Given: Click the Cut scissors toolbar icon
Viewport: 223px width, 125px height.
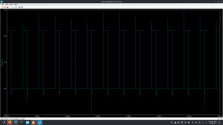Looking at the screenshot, I should pyautogui.click(x=11, y=7).
